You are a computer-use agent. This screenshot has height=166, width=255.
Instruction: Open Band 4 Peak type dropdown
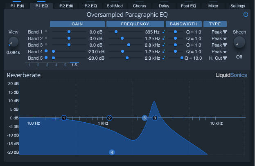pyautogui.click(x=219, y=52)
